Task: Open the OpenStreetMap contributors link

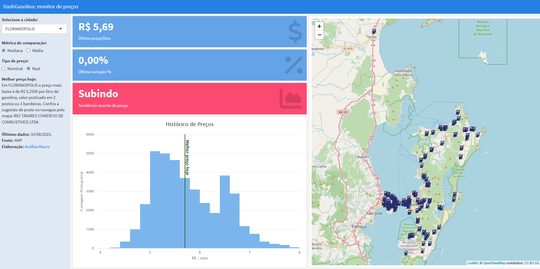Action: coord(494,263)
